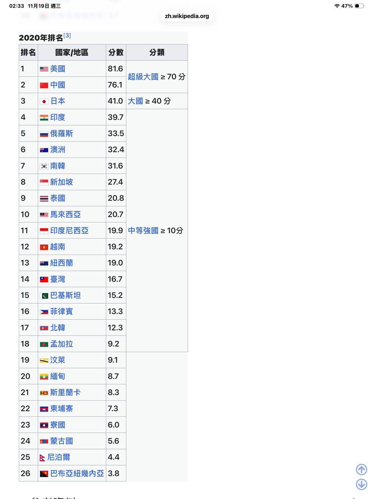
Task: Click the 分數 column header
Action: (116, 53)
